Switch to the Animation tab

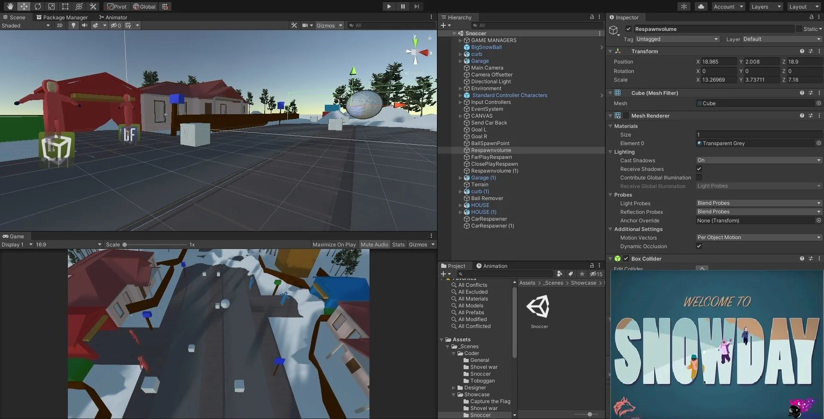pos(491,266)
